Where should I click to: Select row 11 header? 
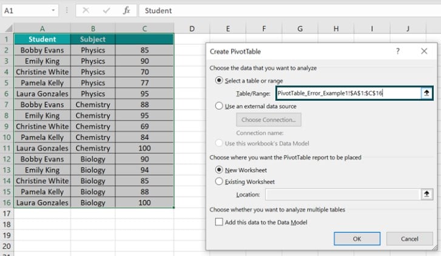(x=7, y=148)
